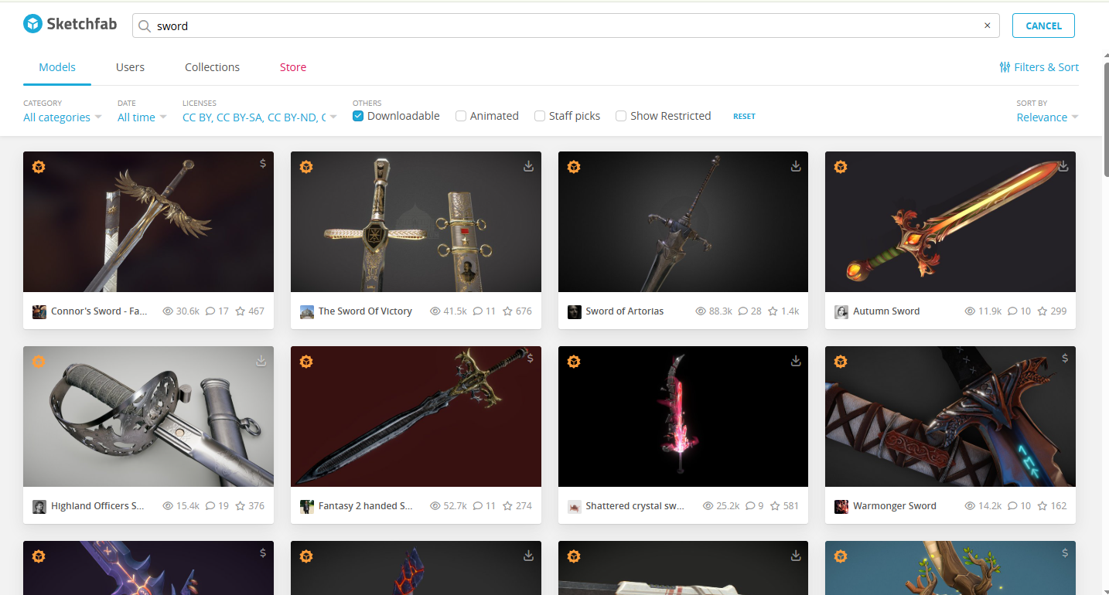Switch to the Store tab
The height and width of the screenshot is (595, 1109).
(x=293, y=67)
